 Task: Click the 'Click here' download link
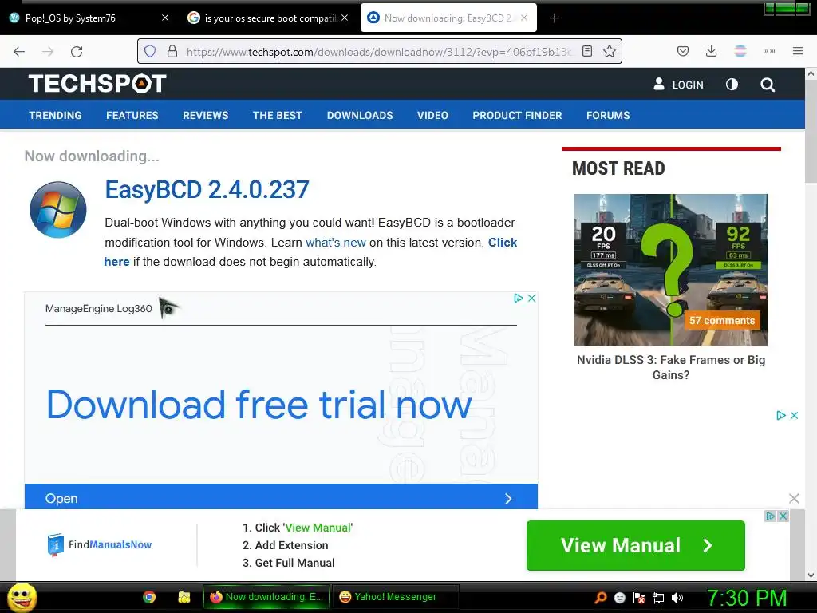[x=503, y=243]
